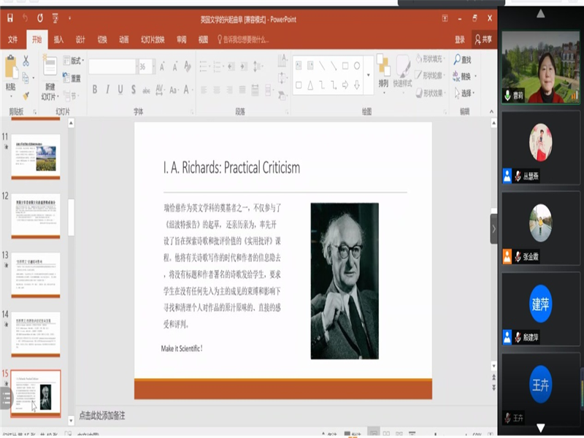Select slide 12 thumbnail in panel
Image resolution: width=584 pixels, height=438 pixels.
coord(36,215)
